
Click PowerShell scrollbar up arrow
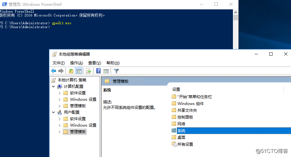point(236,12)
